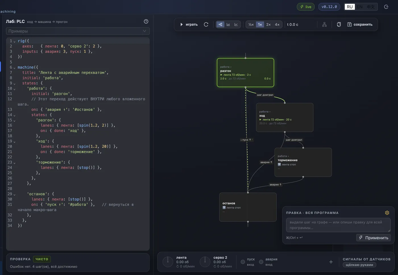Select the останов state node
This screenshot has width=398, height=275.
coord(248,207)
